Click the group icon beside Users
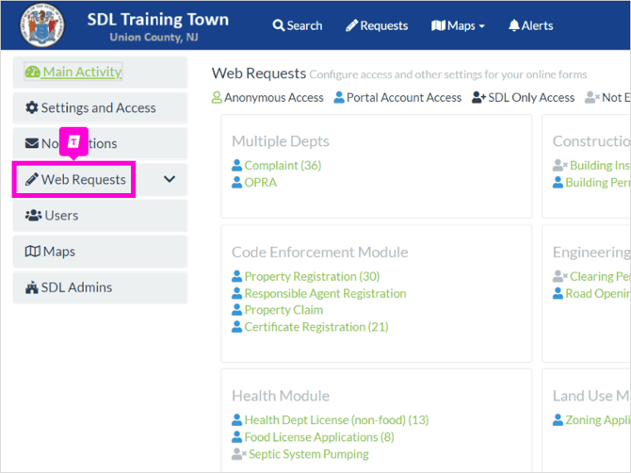The image size is (631, 473). (x=33, y=216)
